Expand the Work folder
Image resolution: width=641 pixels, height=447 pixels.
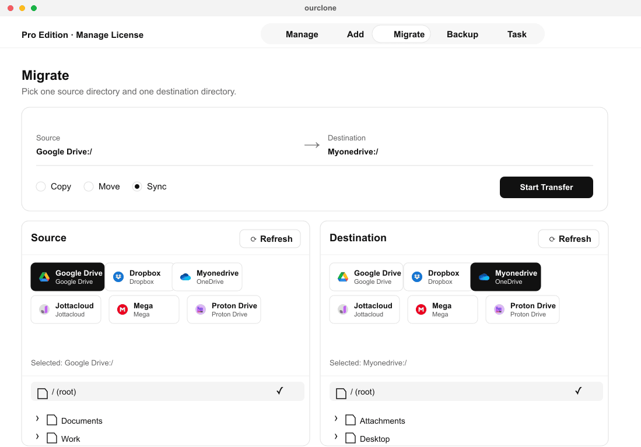(37, 437)
